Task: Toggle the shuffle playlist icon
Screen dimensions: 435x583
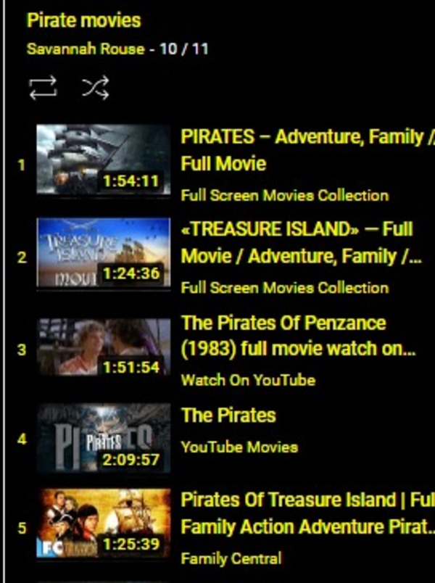Action: point(96,88)
